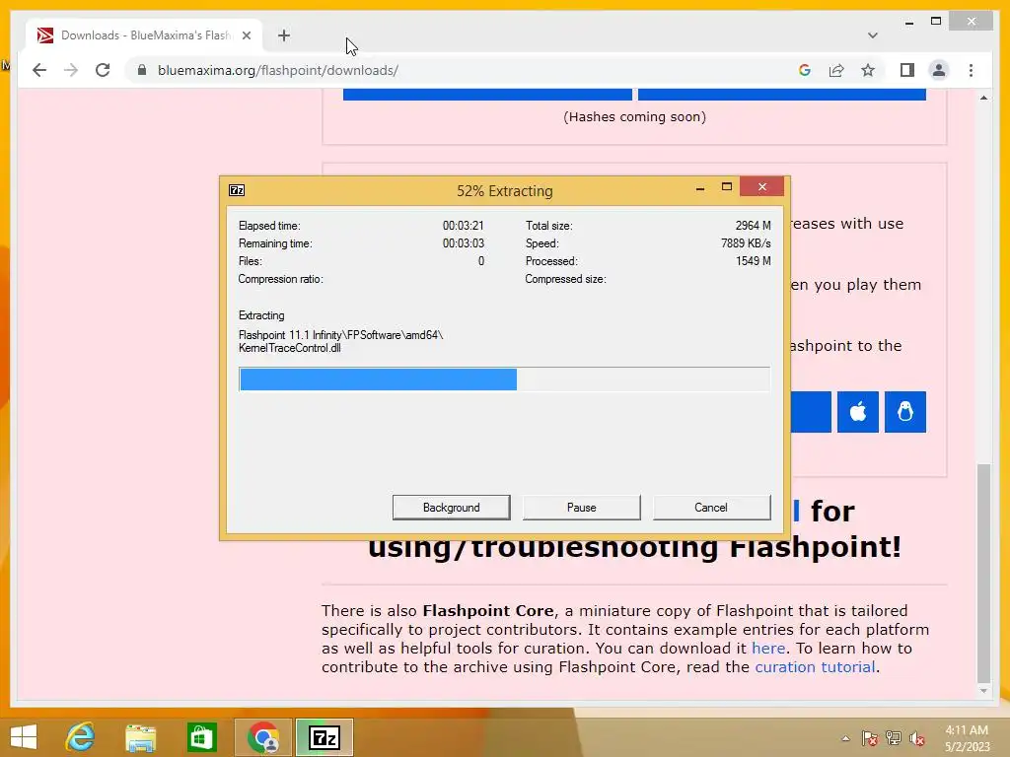
Task: Open File Explorer from taskbar
Action: pyautogui.click(x=140, y=737)
